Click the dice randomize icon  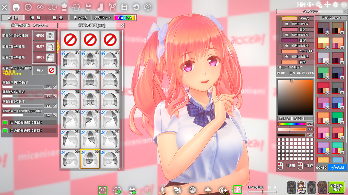point(148,7)
